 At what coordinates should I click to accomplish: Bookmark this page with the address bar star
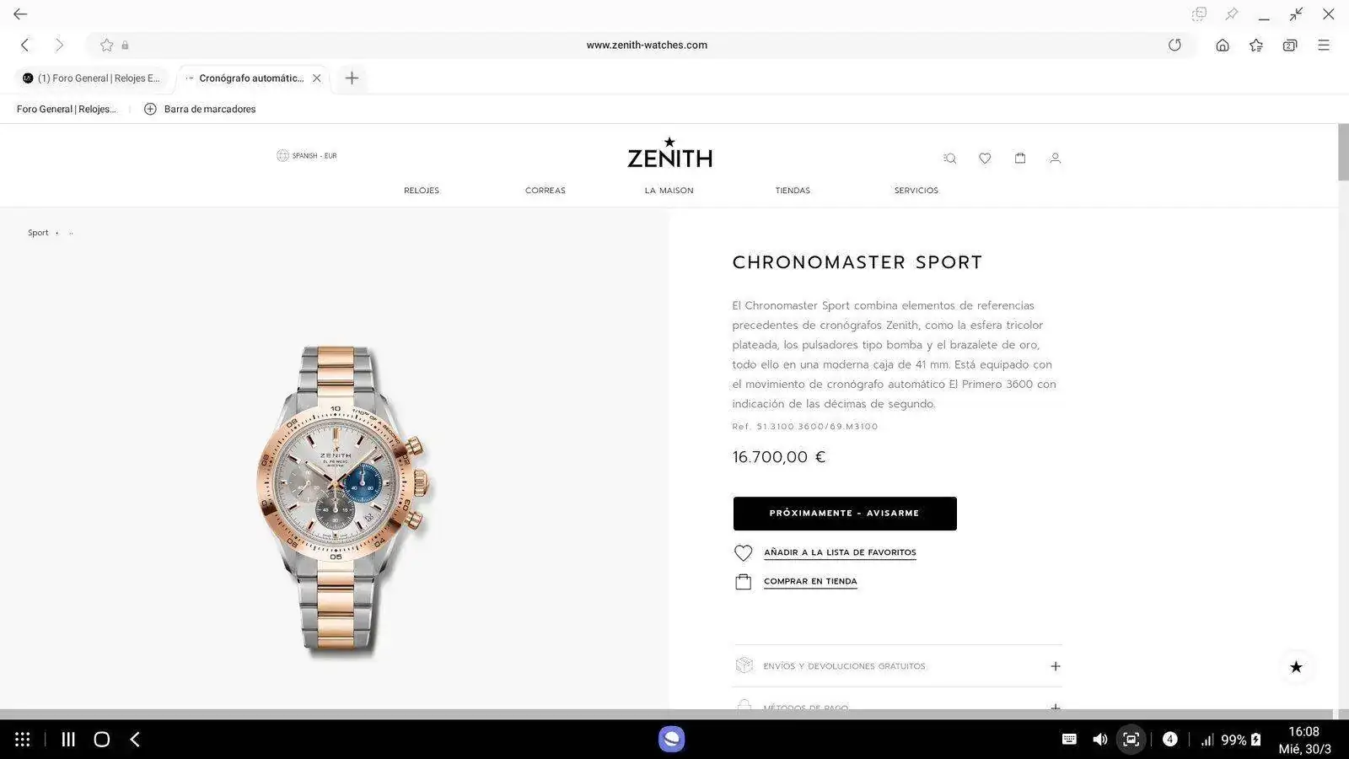pyautogui.click(x=106, y=45)
